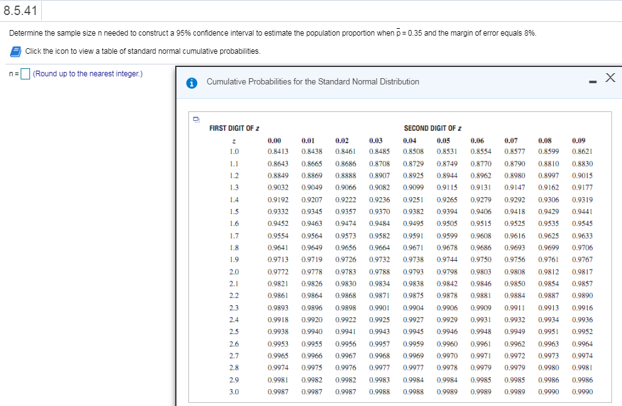Click the table value 0.8997
Image resolution: width=622 pixels, height=406 pixels.
(x=548, y=176)
